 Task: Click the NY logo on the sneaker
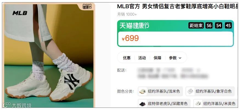72,82
